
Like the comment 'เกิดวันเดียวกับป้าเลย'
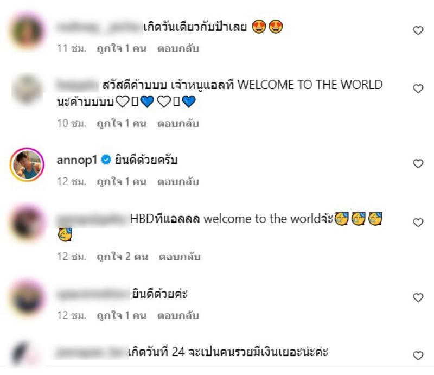click(418, 30)
